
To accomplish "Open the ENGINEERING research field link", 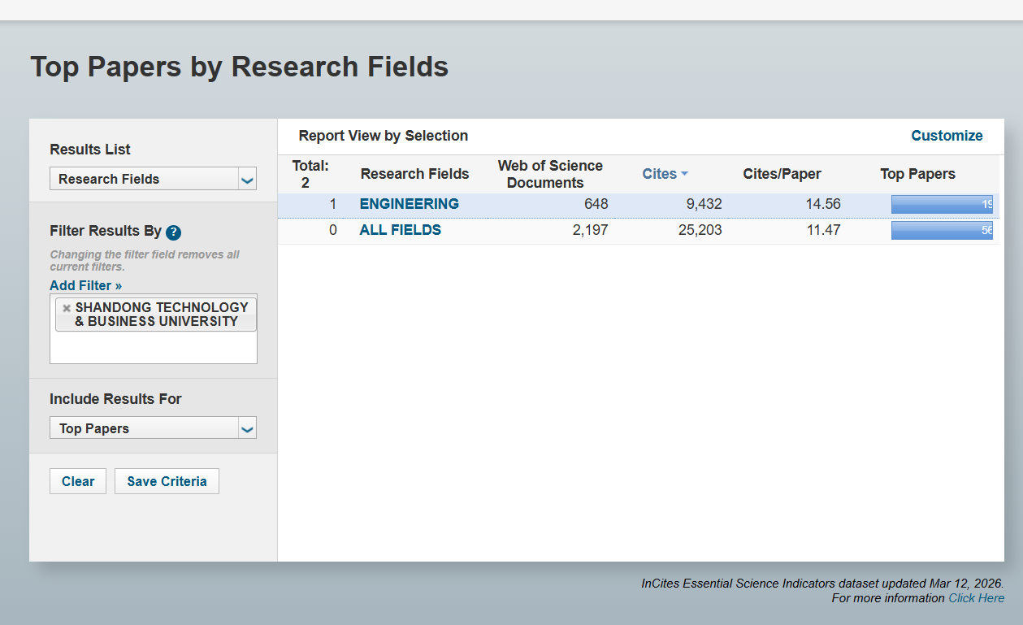I will [409, 204].
